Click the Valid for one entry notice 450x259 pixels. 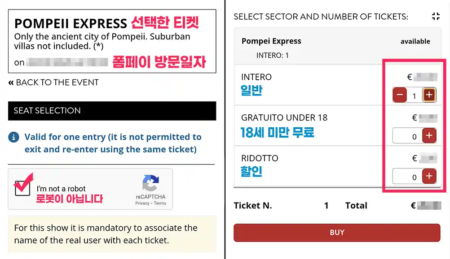pos(113,143)
